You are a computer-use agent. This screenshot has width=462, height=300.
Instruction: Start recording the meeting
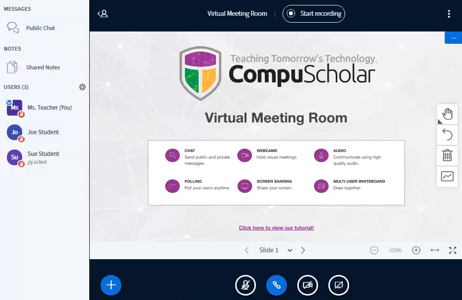click(314, 14)
